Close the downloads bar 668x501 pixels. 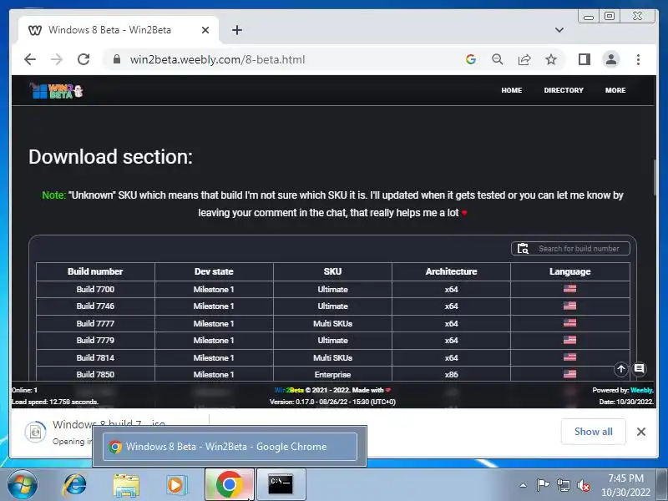point(640,432)
